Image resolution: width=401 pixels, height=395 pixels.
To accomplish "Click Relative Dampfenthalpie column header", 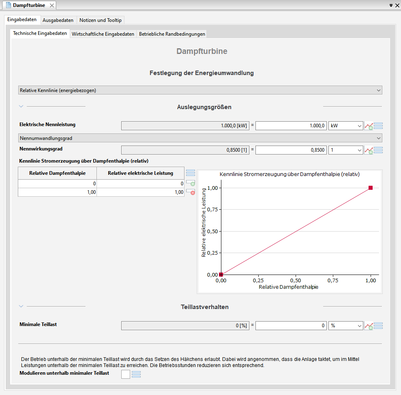I will (57, 173).
